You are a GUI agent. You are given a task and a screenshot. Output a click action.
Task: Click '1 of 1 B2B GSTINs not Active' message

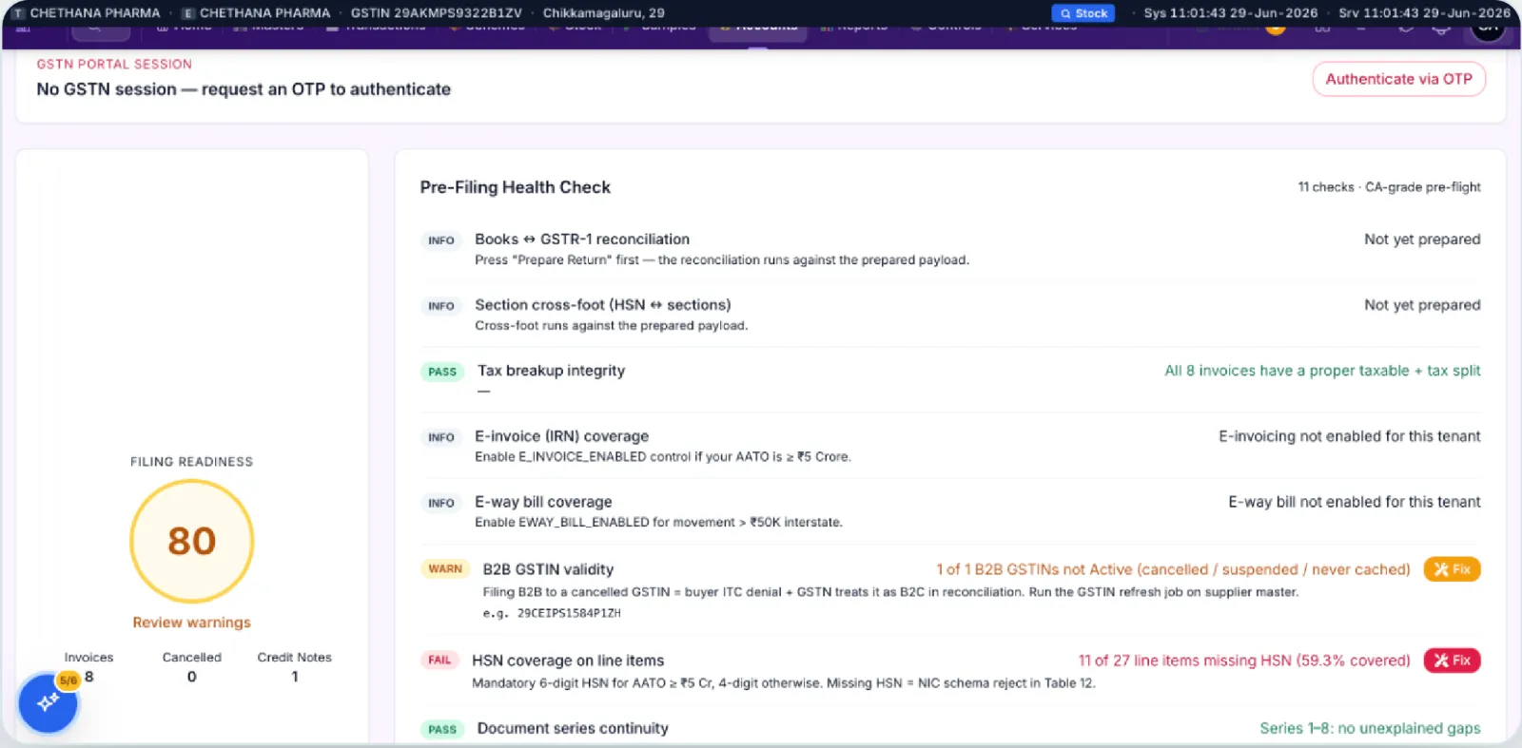click(x=1173, y=569)
